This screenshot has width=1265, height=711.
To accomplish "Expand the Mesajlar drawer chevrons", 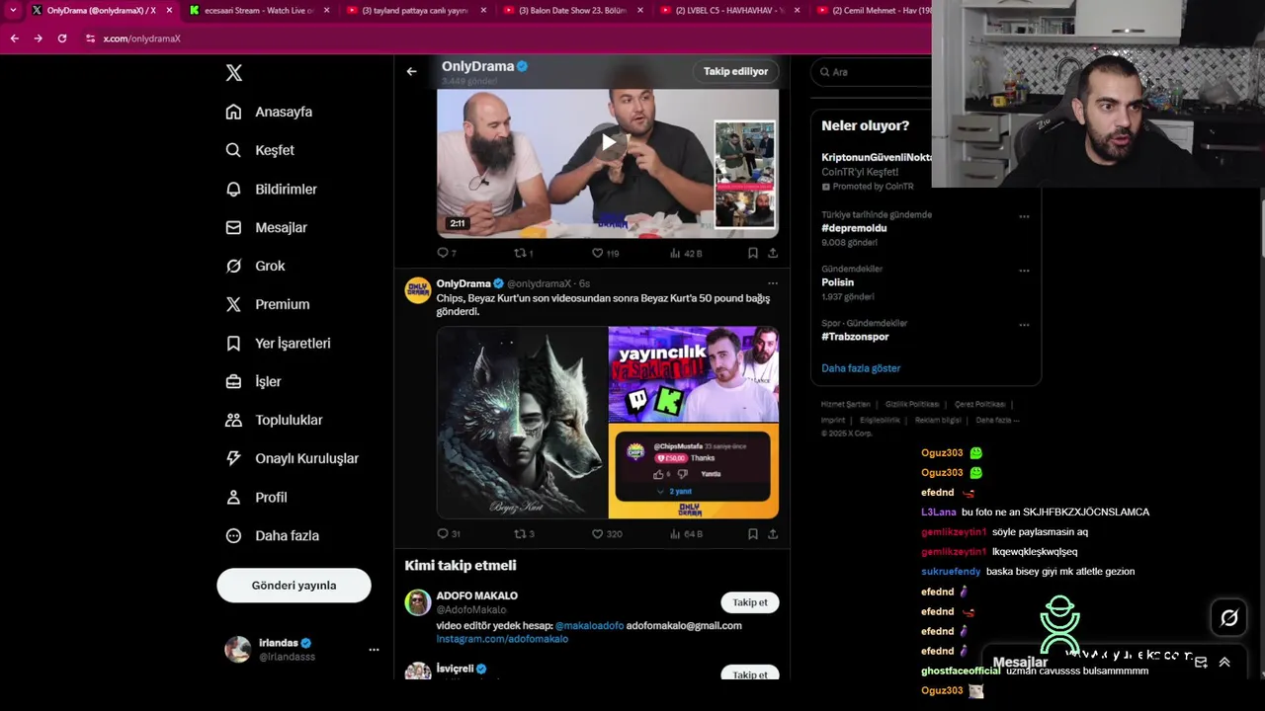I will (1224, 663).
